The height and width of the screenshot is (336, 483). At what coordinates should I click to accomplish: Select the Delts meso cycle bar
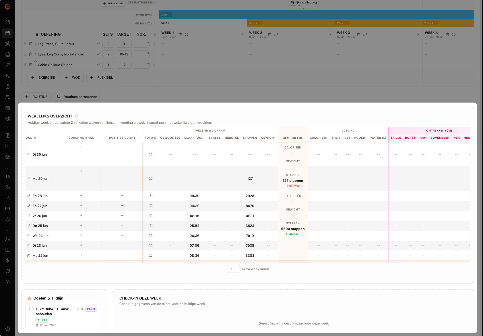(317, 15)
